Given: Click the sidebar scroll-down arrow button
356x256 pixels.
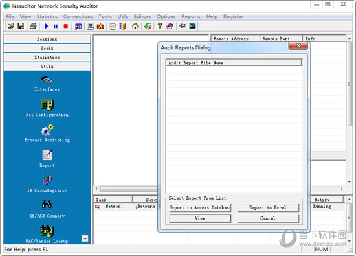Looking at the screenshot, I should coord(85,239).
